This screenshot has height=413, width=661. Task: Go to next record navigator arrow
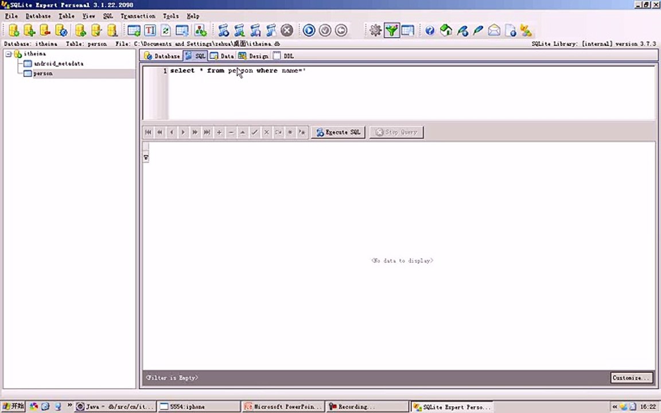(184, 132)
